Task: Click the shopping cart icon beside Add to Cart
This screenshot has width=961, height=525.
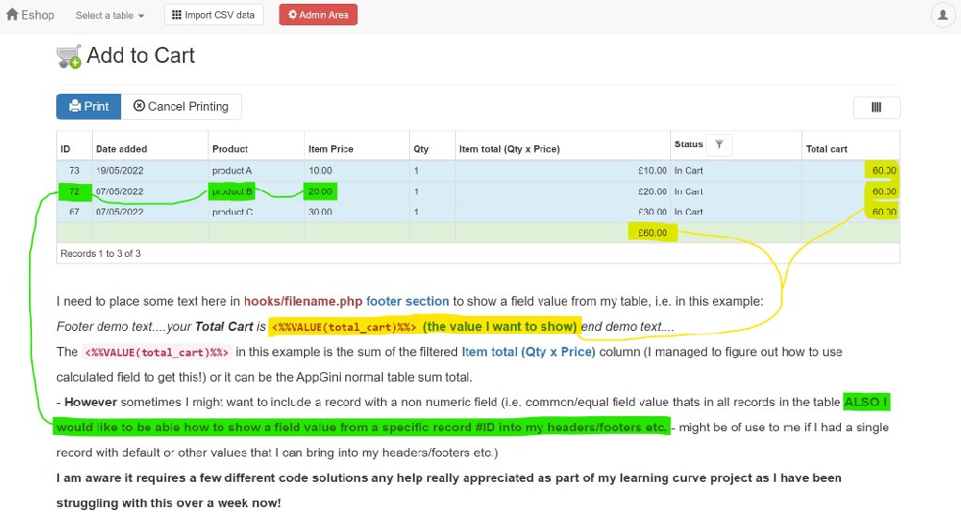Action: (x=69, y=56)
